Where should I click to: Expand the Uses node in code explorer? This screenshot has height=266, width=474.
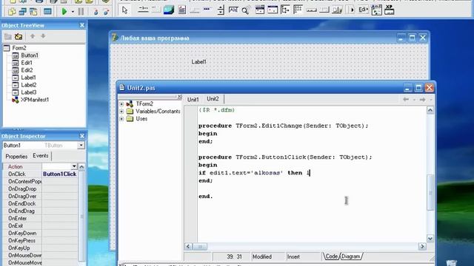tap(121, 119)
